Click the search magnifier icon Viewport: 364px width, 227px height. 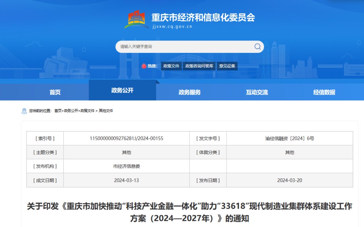click(257, 47)
